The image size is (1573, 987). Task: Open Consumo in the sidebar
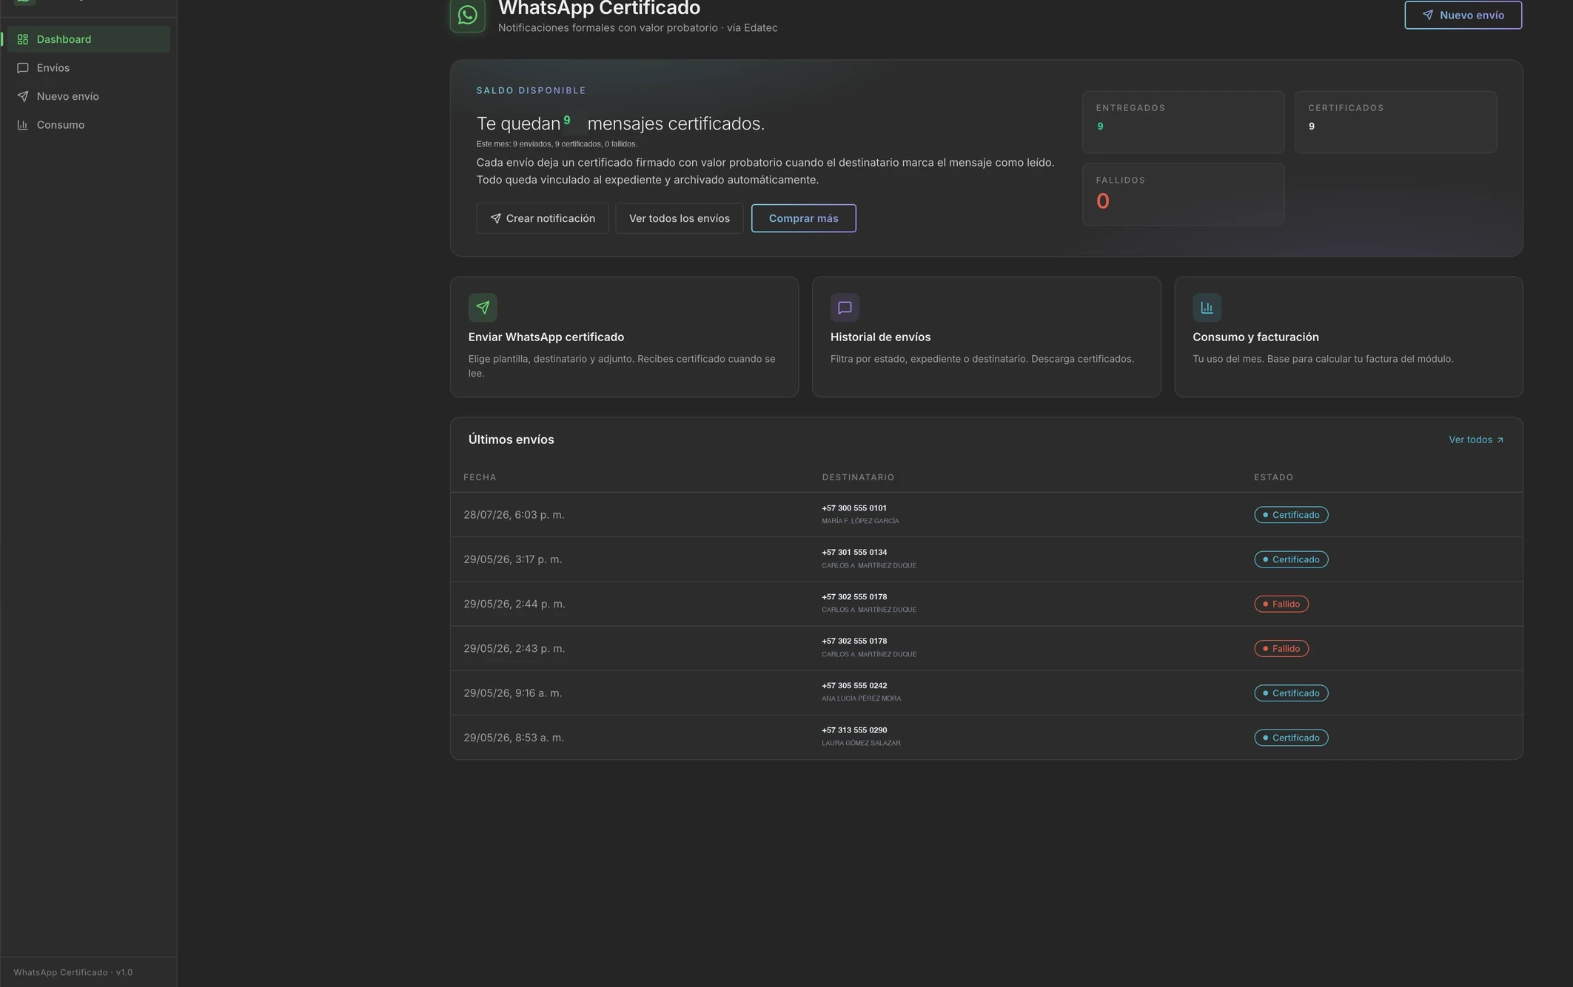click(88, 125)
